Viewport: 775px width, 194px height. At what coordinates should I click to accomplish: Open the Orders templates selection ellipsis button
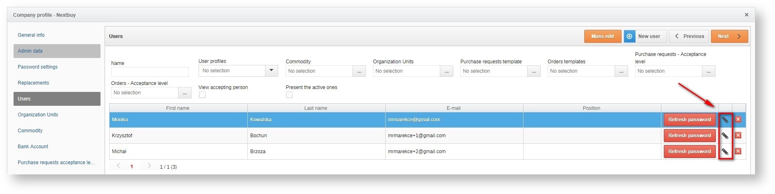[621, 71]
